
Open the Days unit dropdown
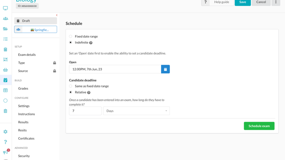[x=136, y=111]
